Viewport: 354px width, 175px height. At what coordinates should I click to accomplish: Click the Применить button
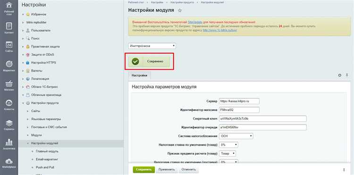point(167,170)
